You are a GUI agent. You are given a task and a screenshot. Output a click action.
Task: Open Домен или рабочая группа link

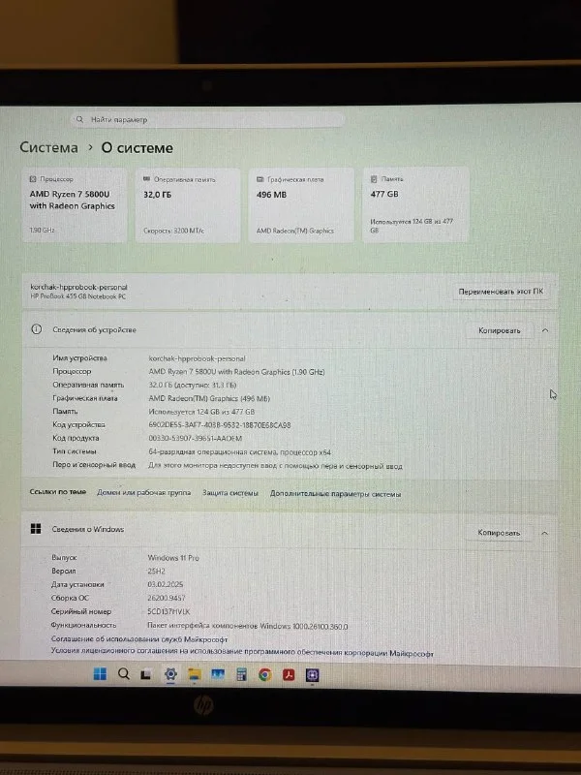(x=143, y=493)
